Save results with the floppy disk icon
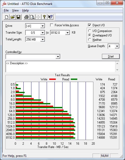125x160 pixels. pyautogui.click(x=18, y=17)
